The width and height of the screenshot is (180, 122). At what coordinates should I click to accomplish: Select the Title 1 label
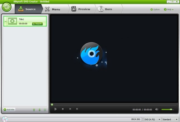tap(21, 19)
